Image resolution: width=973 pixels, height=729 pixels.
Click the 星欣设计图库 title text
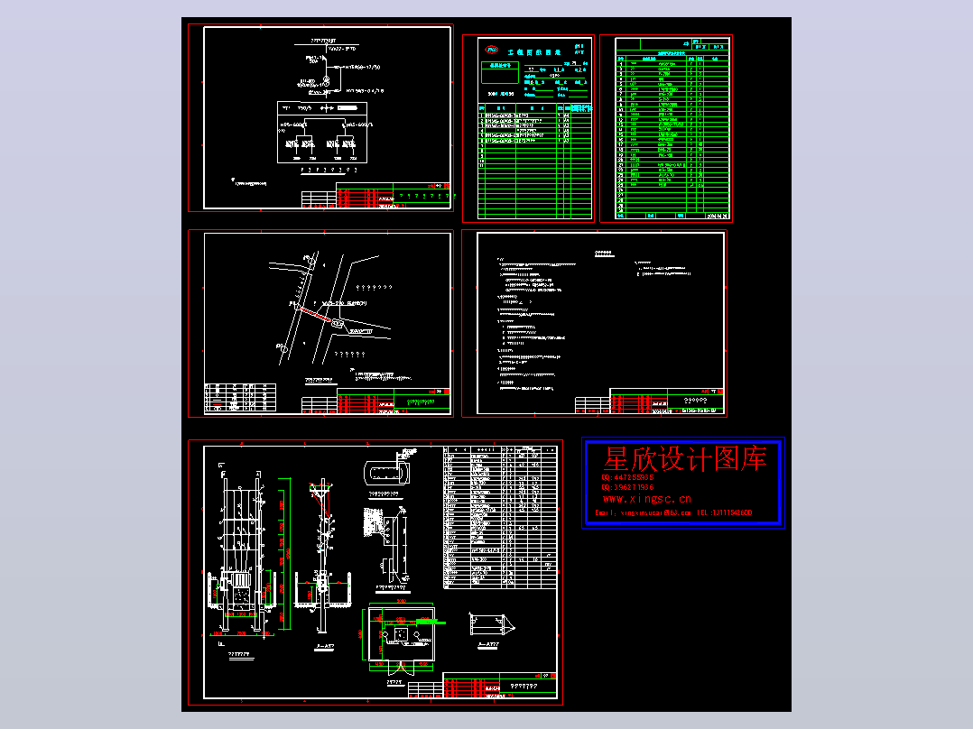point(685,459)
